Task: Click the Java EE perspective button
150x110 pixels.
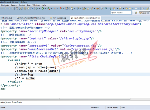Action: 144,13
